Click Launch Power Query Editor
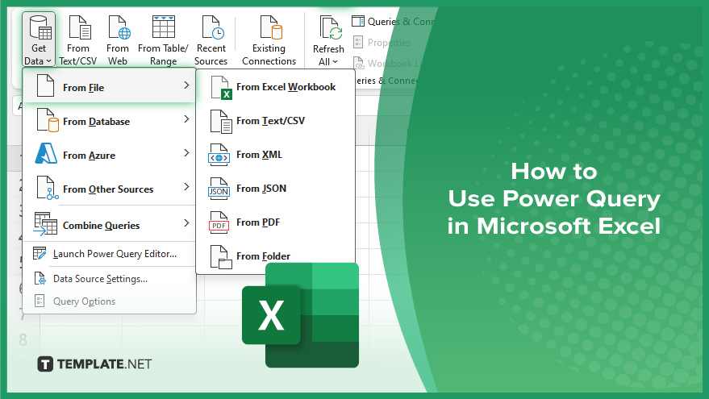The width and height of the screenshot is (709, 399). tap(109, 254)
